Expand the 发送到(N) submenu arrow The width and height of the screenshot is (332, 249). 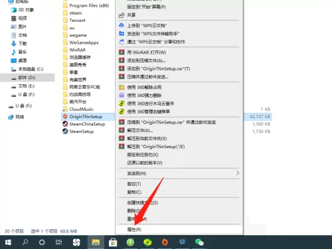click(238, 173)
